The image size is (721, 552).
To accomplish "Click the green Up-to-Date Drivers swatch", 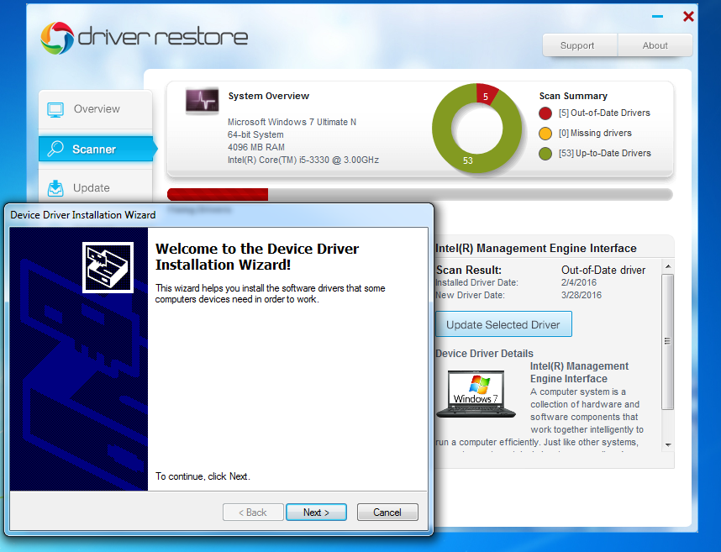I will (545, 154).
